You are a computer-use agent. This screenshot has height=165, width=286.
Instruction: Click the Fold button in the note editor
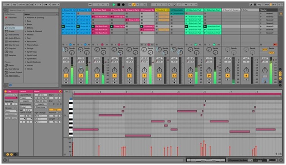[x=67, y=91]
